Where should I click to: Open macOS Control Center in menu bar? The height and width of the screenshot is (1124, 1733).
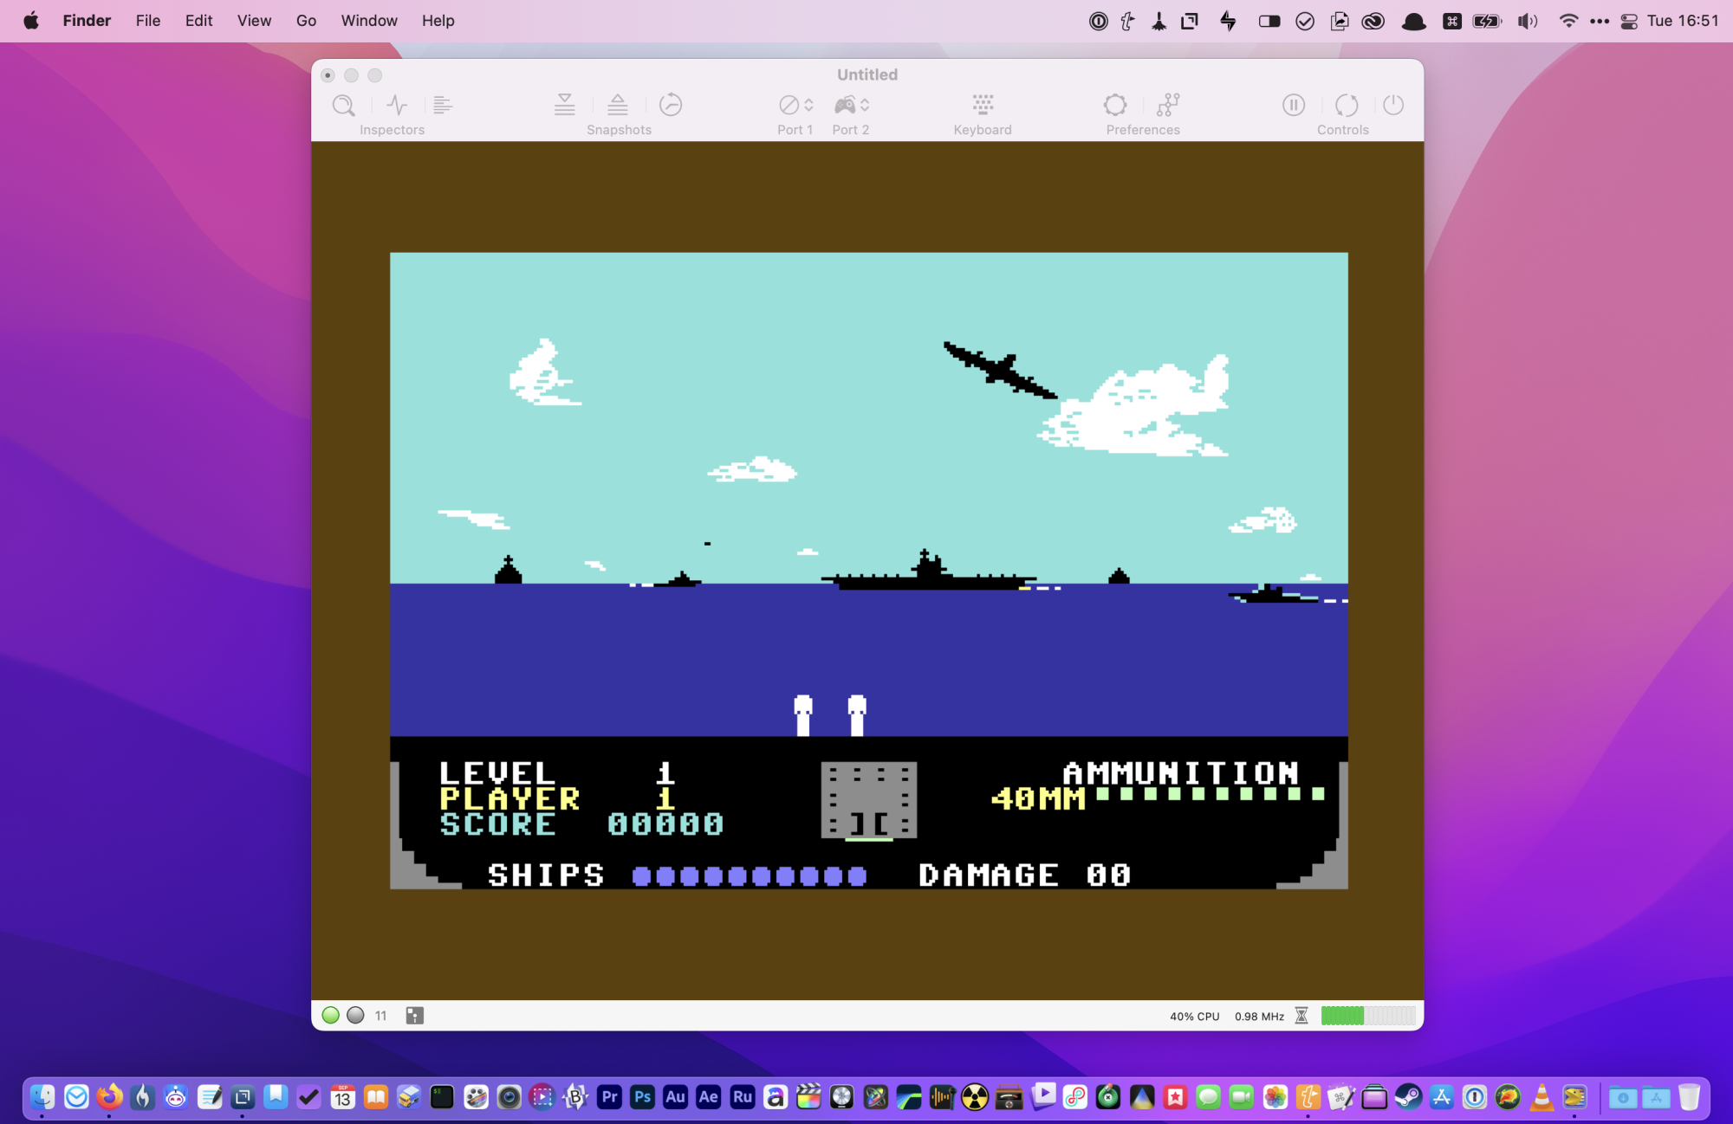click(x=1629, y=21)
